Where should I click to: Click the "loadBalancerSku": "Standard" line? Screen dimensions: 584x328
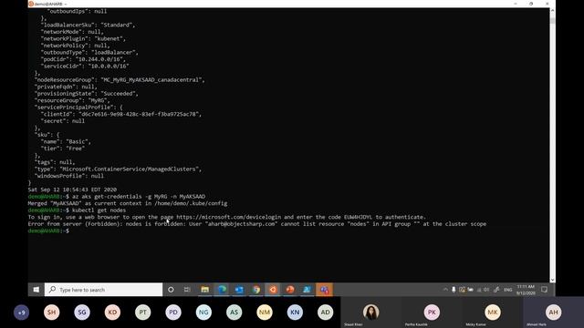click(88, 25)
